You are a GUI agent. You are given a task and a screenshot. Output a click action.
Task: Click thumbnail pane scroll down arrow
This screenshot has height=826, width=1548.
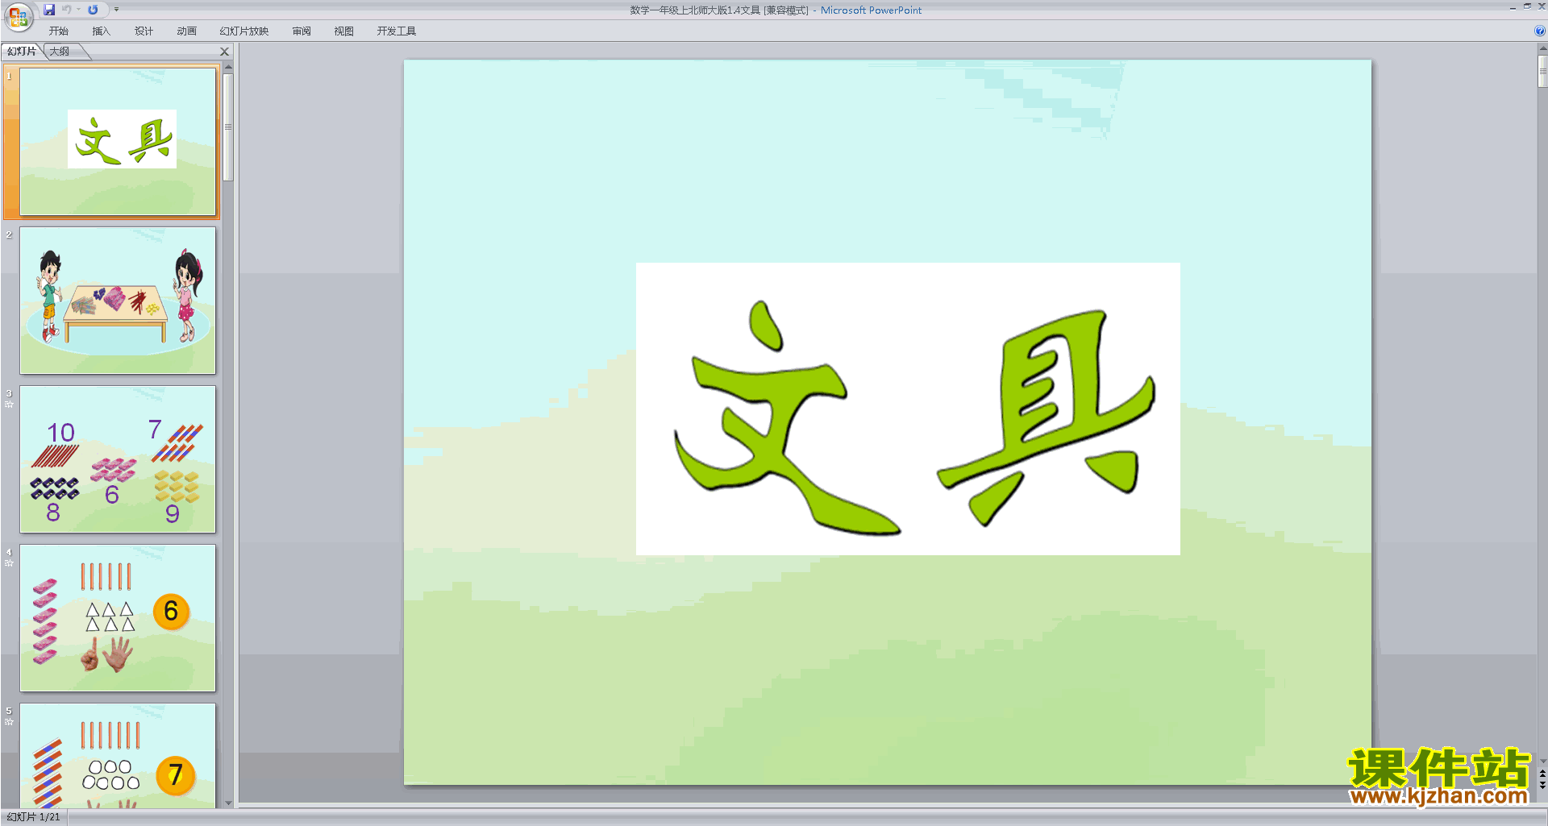(x=228, y=803)
